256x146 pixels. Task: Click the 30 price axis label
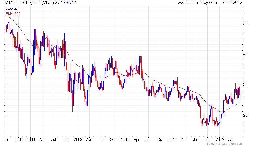tap(245, 84)
